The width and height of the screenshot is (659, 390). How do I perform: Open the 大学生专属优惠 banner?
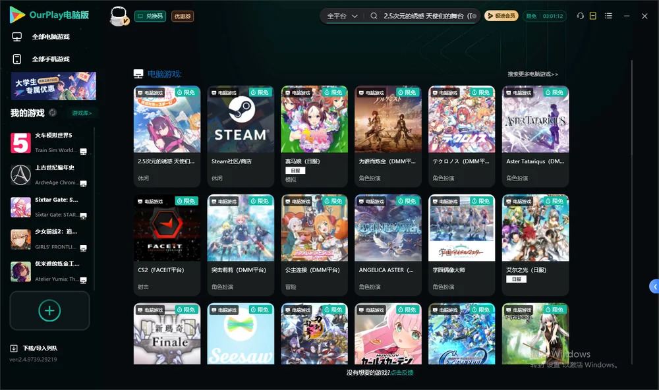53,86
